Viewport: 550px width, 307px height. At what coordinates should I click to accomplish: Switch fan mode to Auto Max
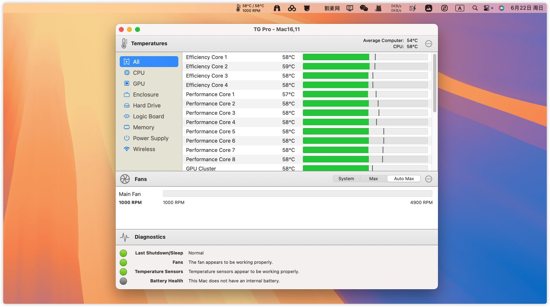tap(404, 179)
